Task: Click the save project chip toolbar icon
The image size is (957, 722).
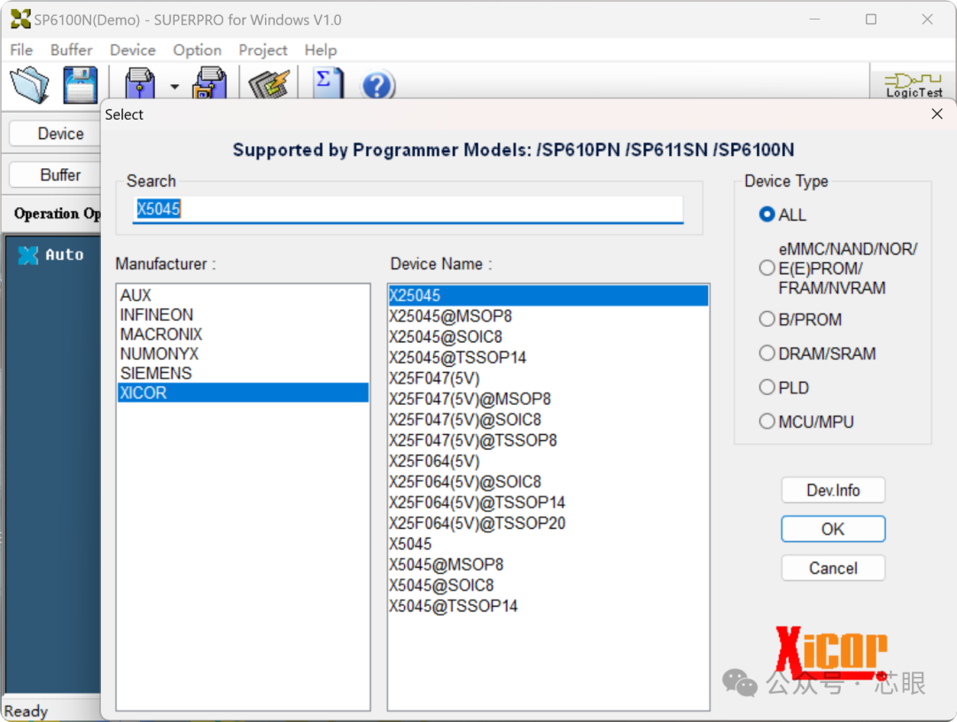Action: (x=210, y=84)
